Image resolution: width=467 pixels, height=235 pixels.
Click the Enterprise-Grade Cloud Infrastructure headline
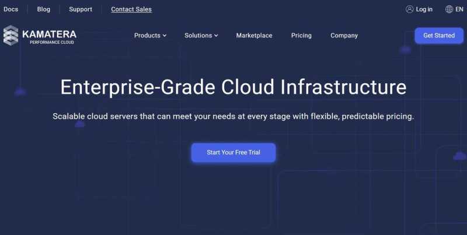coord(233,87)
